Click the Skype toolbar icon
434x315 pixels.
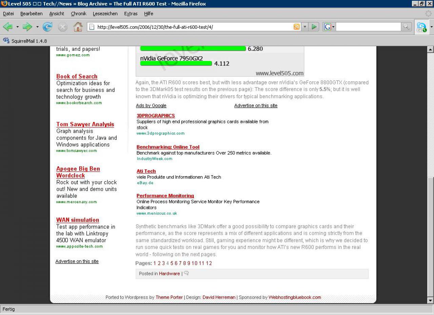421,27
